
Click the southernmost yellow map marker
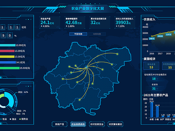[x=79, y=100]
